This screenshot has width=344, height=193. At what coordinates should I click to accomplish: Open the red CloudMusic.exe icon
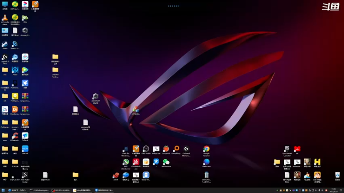click(136, 162)
